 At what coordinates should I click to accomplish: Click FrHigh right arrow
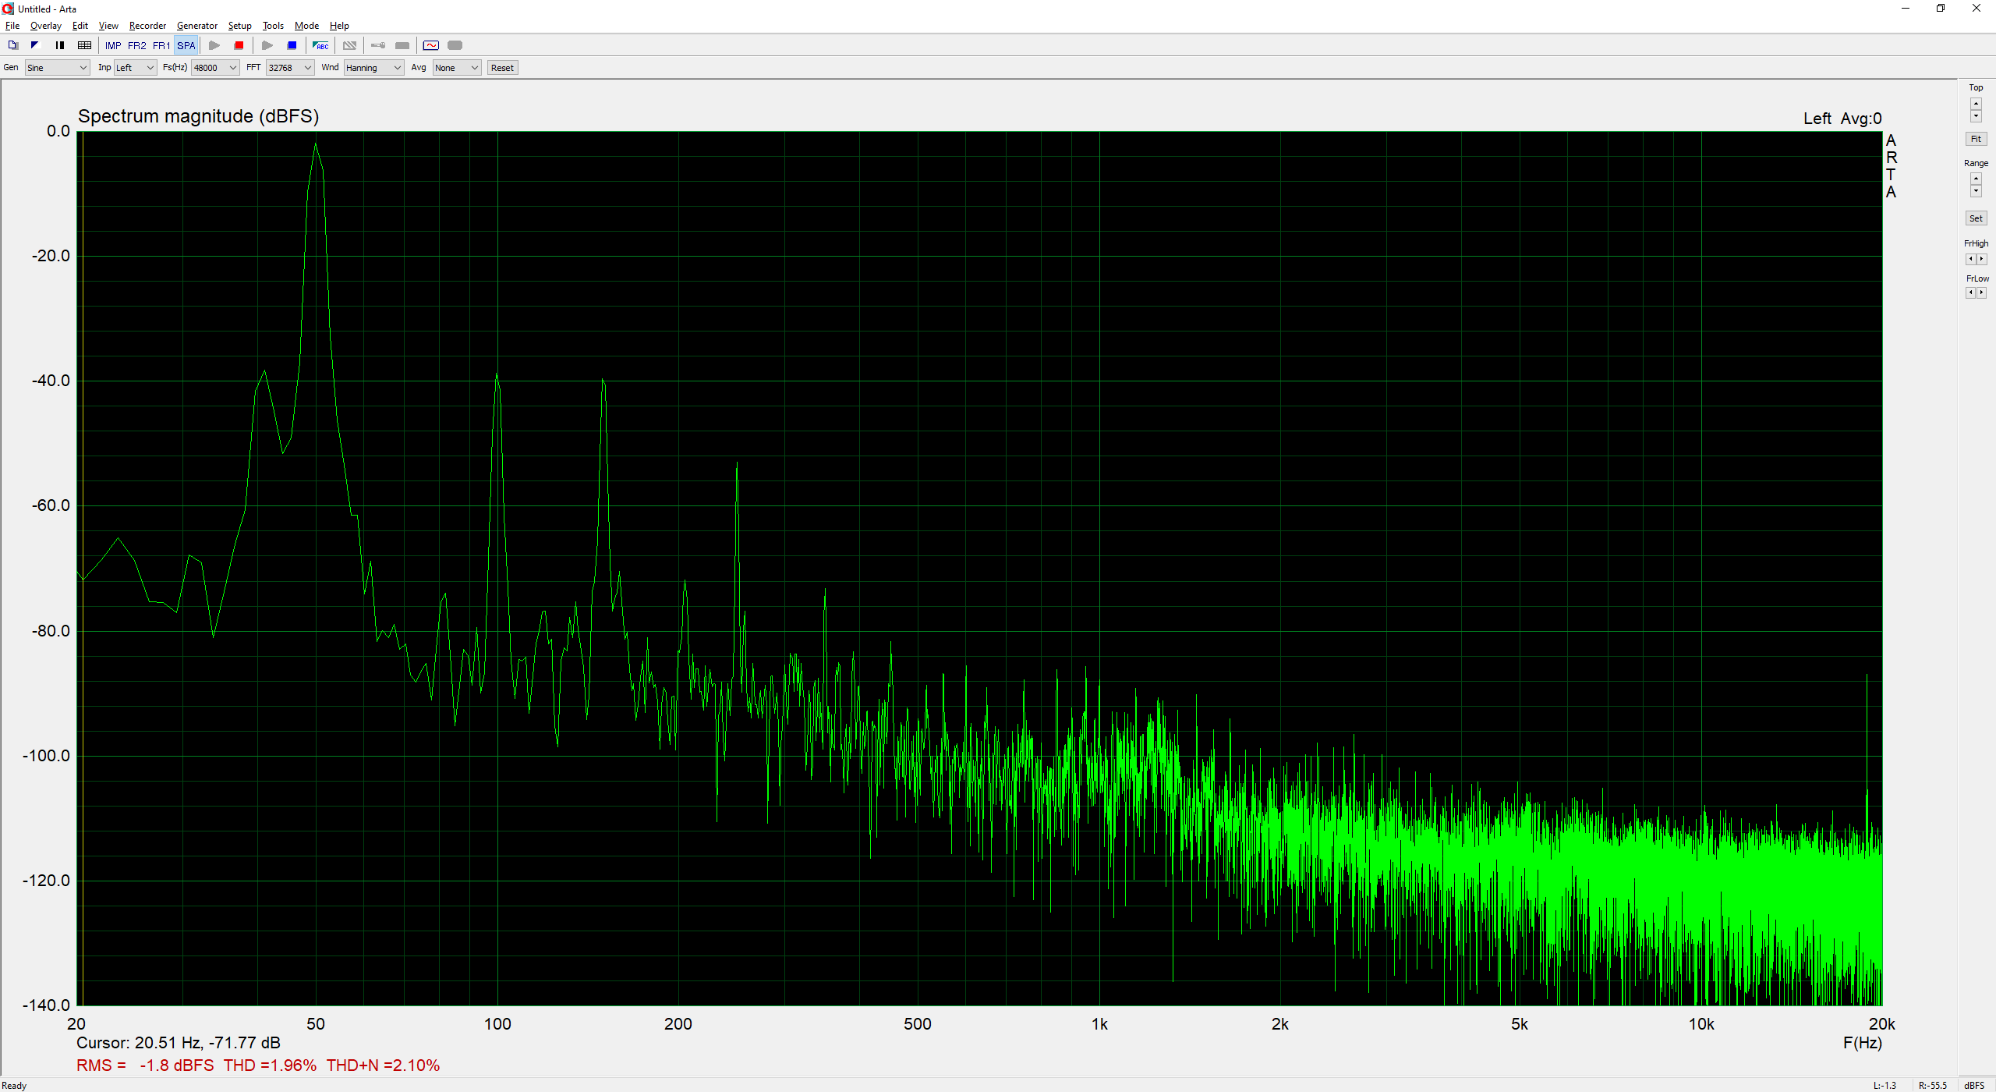pyautogui.click(x=1981, y=259)
